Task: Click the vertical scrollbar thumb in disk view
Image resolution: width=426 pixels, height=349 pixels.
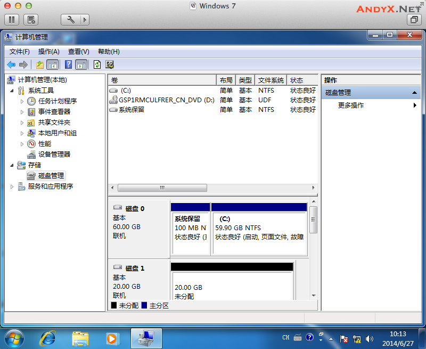Action: pyautogui.click(x=313, y=220)
